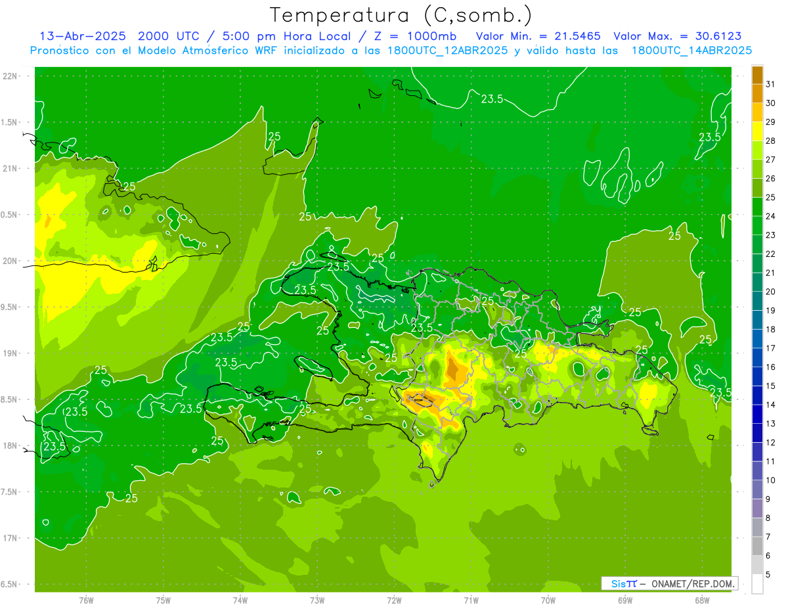Click the "7.5N" latitude axis label
Image resolution: width=788 pixels, height=609 pixels.
click(x=10, y=492)
